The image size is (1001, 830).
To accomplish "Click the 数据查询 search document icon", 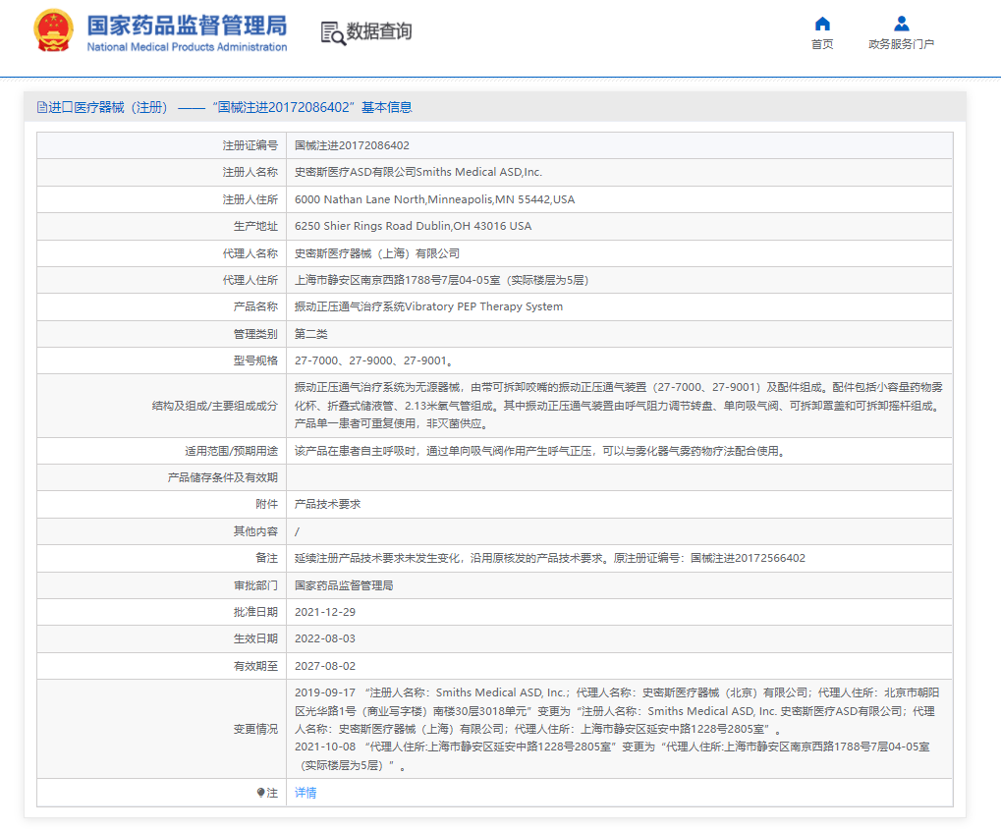I will (333, 32).
